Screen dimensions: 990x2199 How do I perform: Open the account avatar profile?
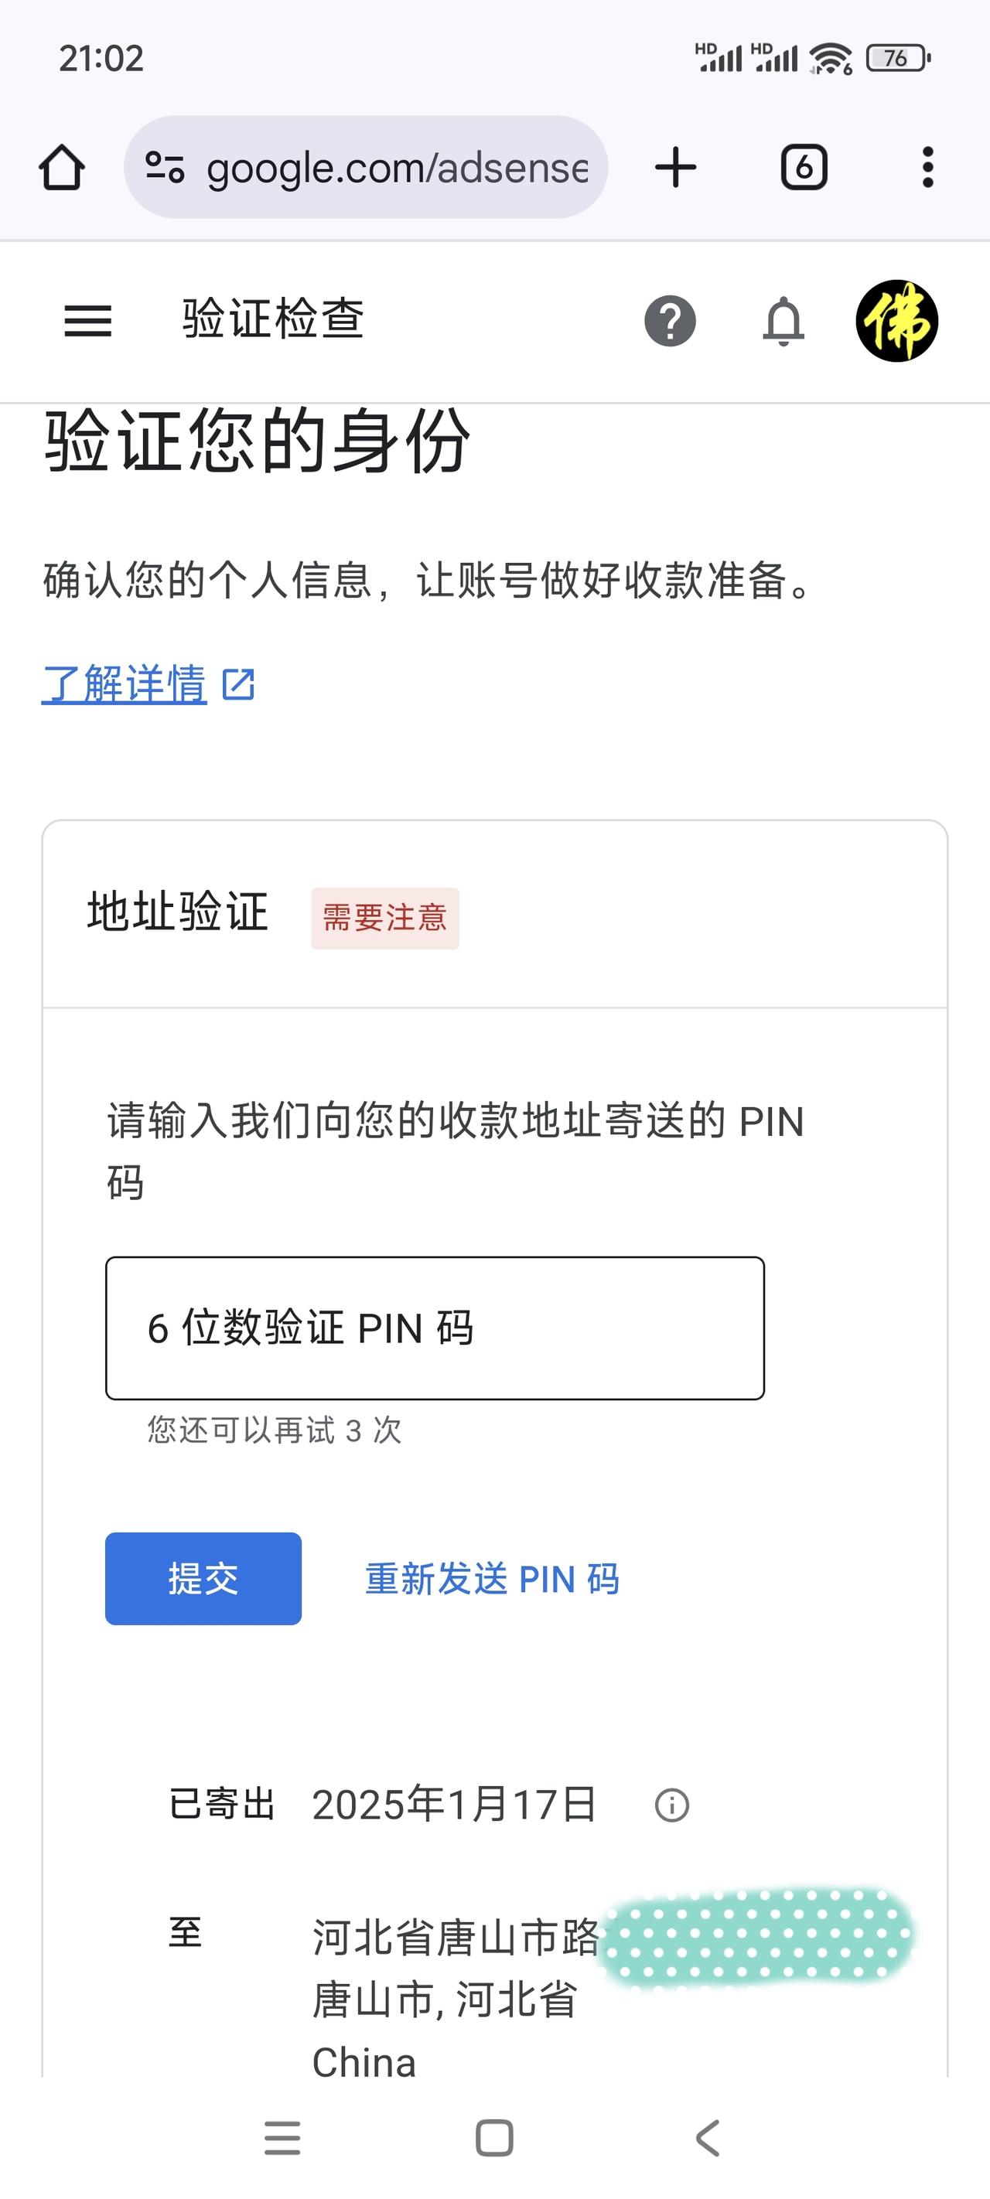pyautogui.click(x=897, y=321)
